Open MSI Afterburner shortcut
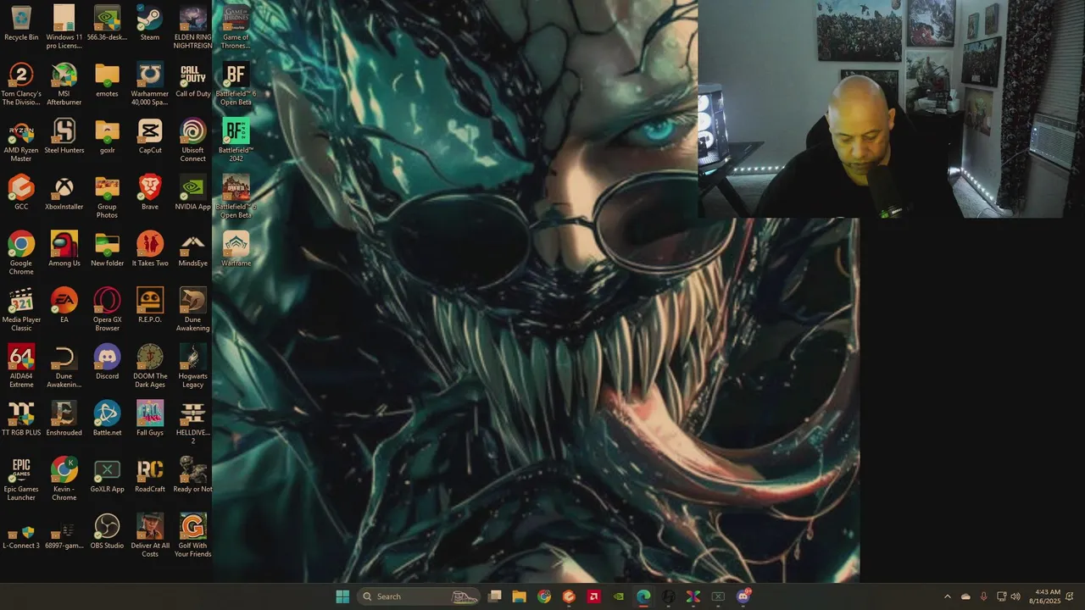This screenshot has width=1085, height=610. (64, 84)
